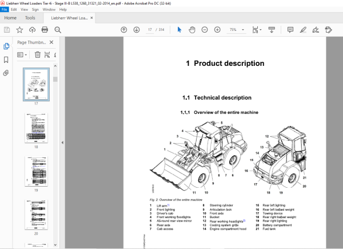343x249 pixels.
Task: Open the fit page options icon
Action: pos(257,30)
